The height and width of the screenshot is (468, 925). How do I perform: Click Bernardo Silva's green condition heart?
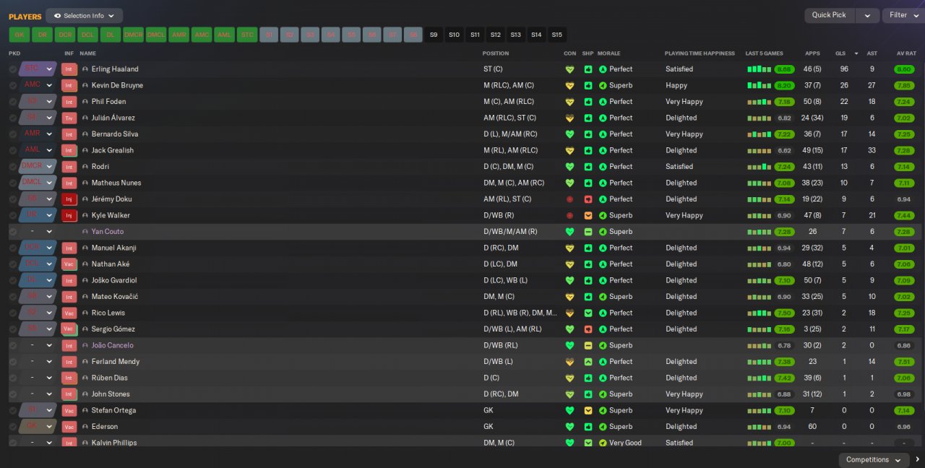[x=569, y=134]
